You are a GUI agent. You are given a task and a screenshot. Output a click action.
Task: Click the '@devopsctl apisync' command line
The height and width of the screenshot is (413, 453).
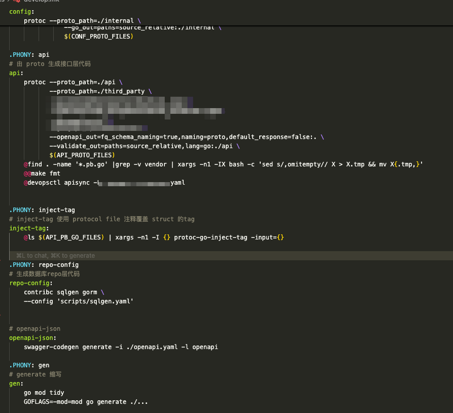104,183
